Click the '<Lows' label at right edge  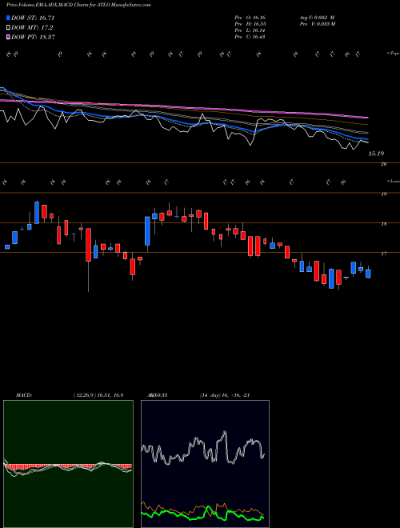[x=393, y=181]
